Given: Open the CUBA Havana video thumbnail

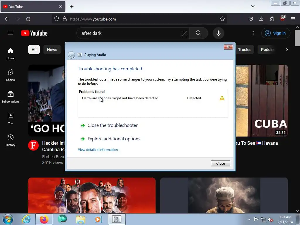Looking at the screenshot, I should point(262,101).
